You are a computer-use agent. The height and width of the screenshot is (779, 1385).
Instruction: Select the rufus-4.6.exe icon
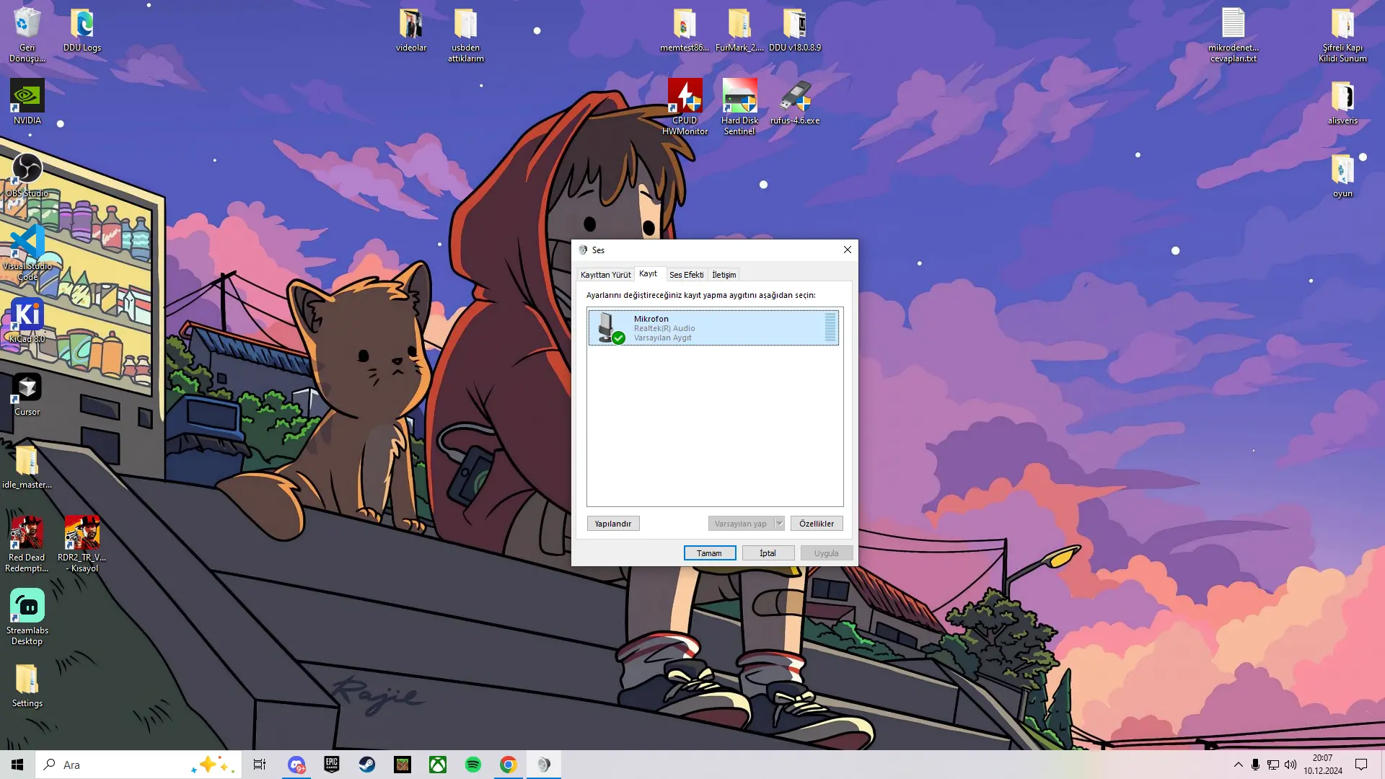click(794, 102)
